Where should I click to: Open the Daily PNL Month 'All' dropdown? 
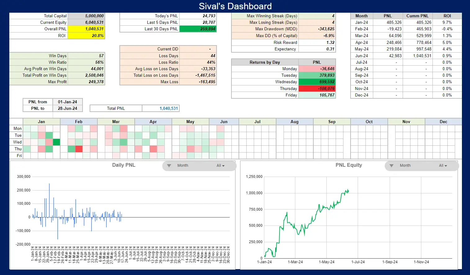point(221,165)
